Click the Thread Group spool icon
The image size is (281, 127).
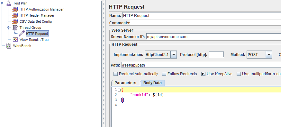click(x=15, y=28)
